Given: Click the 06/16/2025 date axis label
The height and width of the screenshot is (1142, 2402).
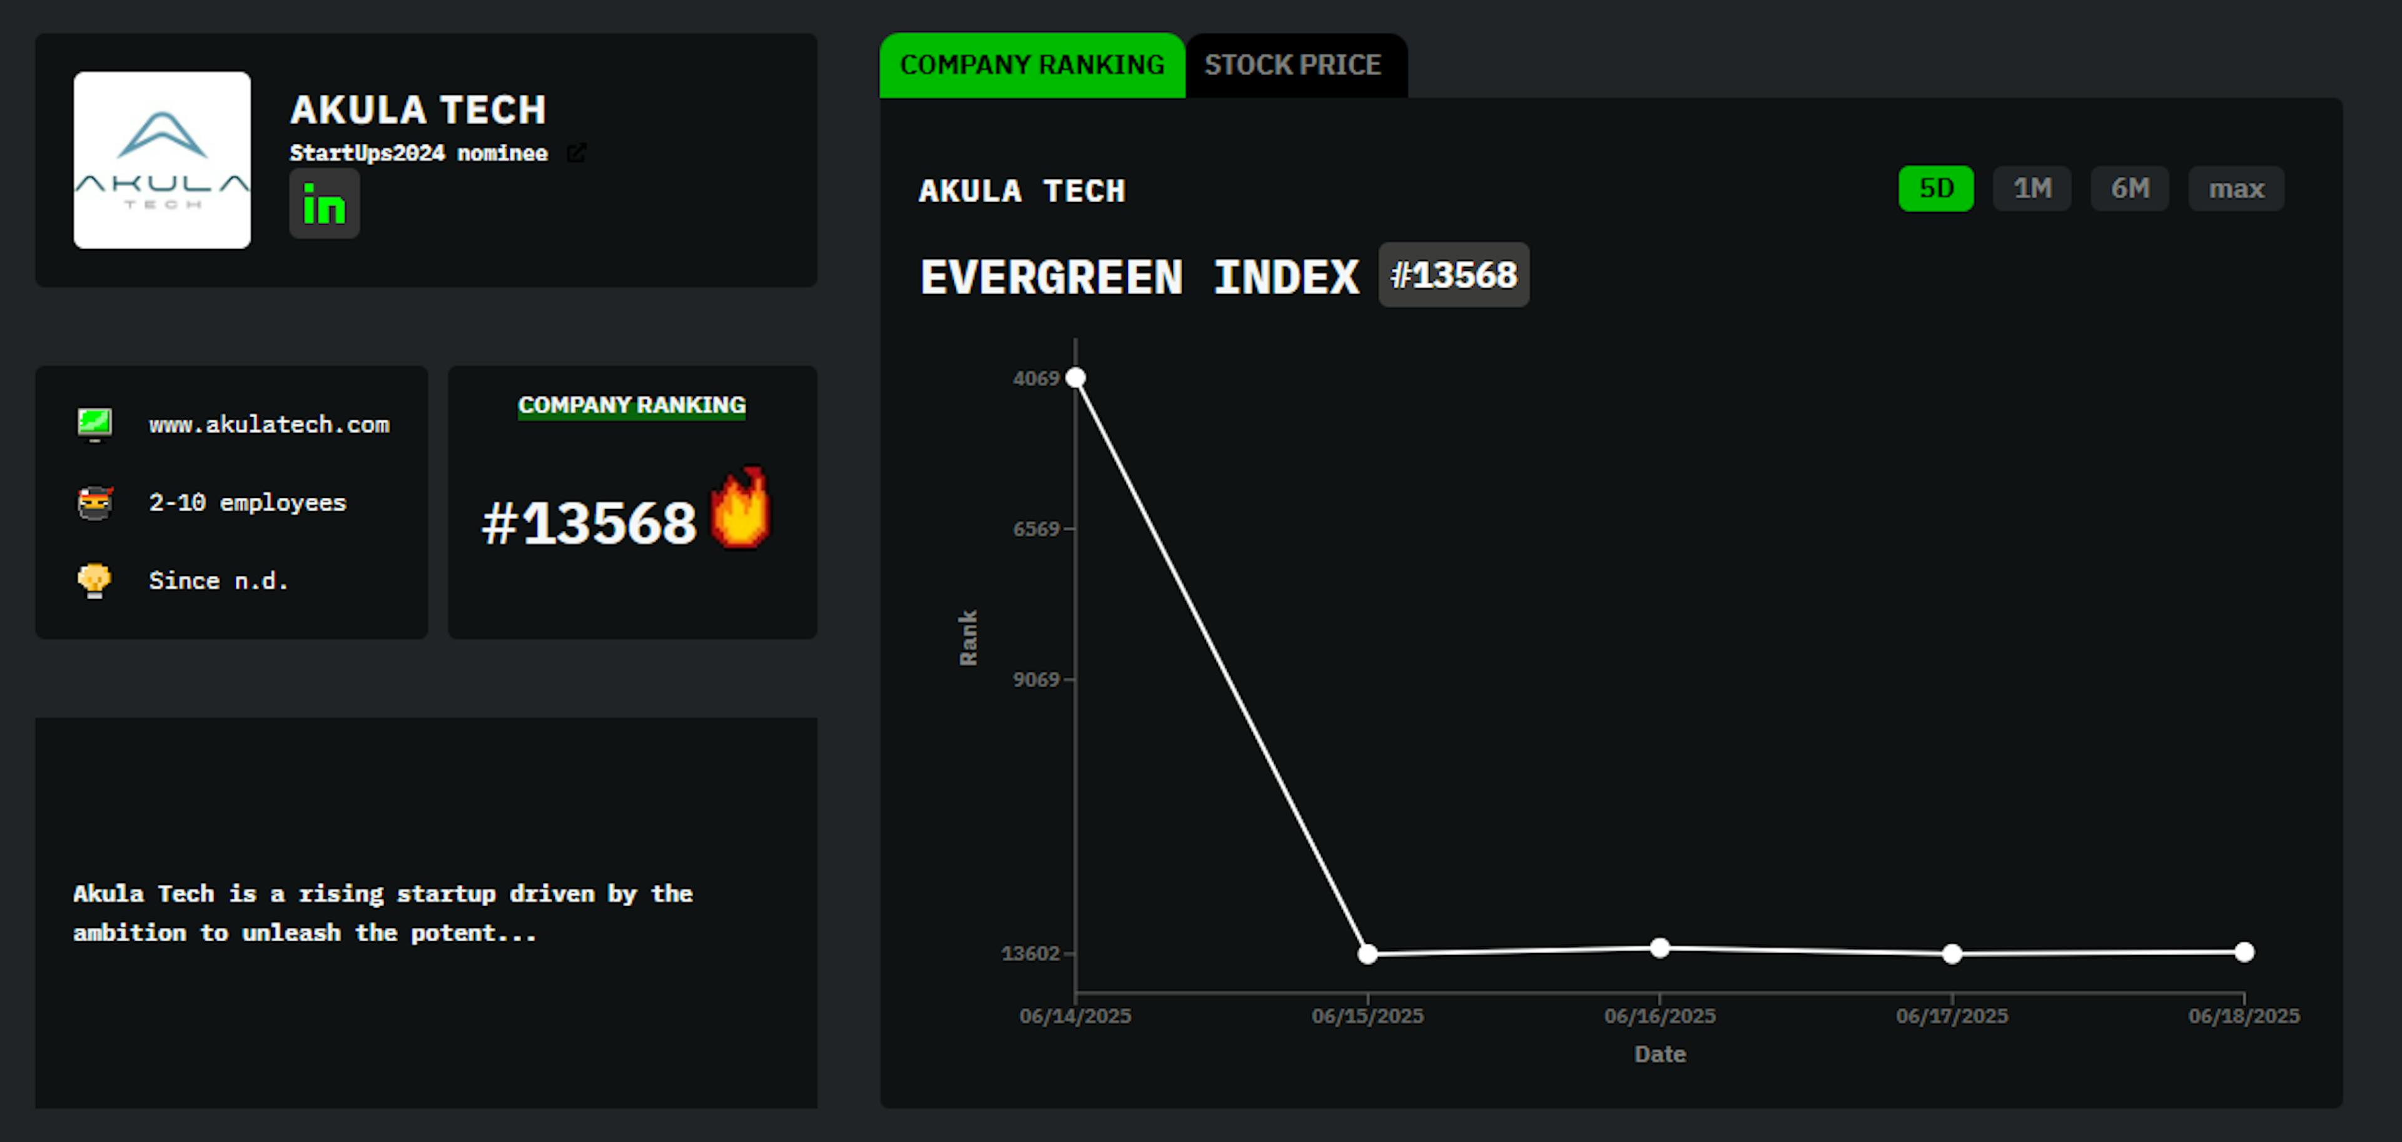Looking at the screenshot, I should pos(1660,1016).
